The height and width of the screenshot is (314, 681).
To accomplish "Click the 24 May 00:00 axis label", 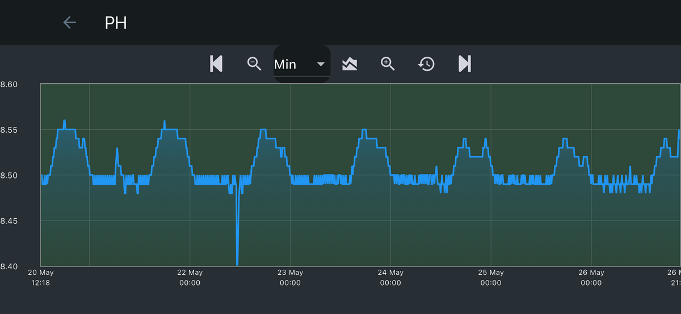I will point(390,278).
